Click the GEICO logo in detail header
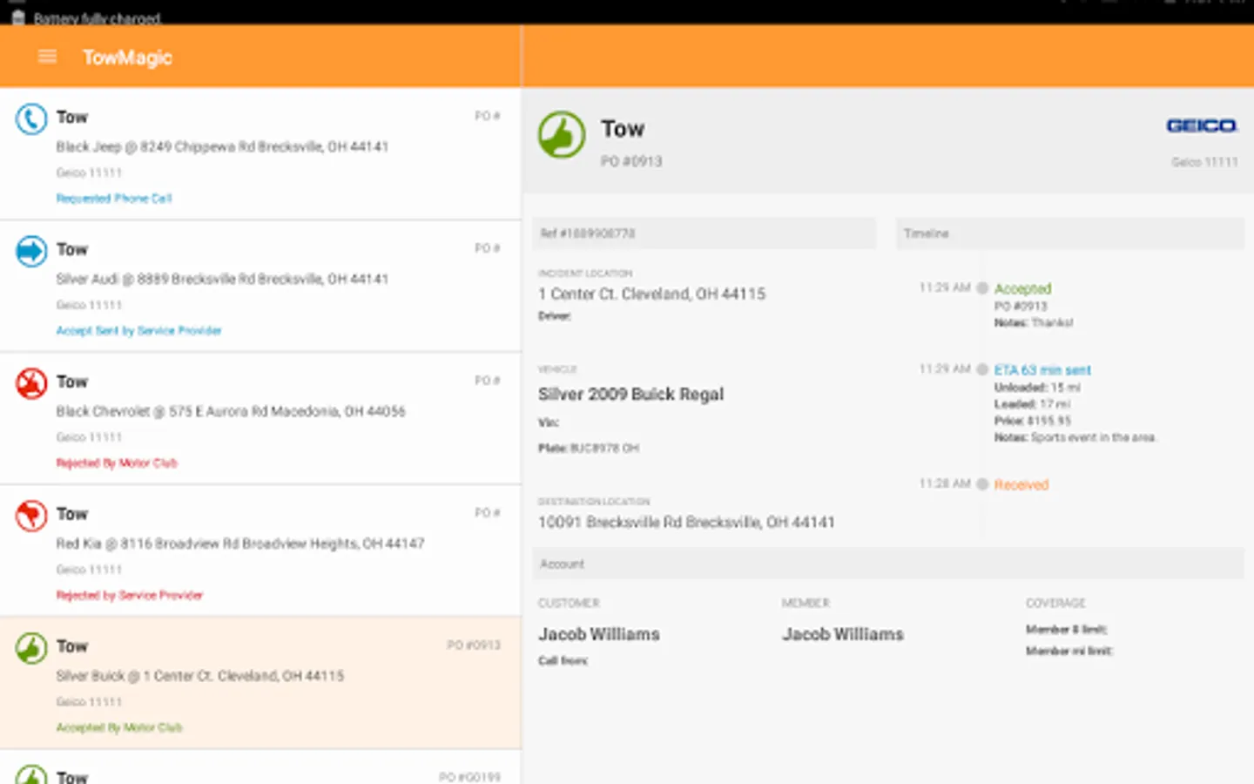This screenshot has width=1254, height=784. point(1202,126)
